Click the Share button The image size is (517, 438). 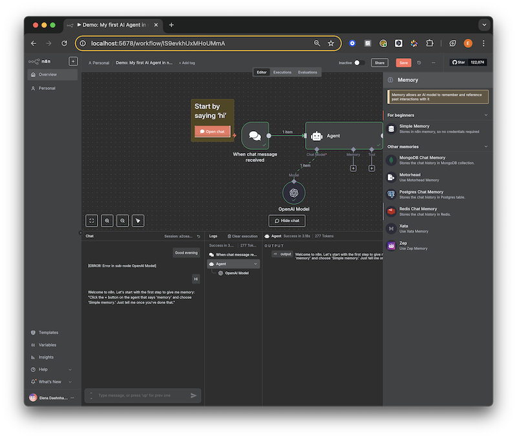pyautogui.click(x=379, y=63)
